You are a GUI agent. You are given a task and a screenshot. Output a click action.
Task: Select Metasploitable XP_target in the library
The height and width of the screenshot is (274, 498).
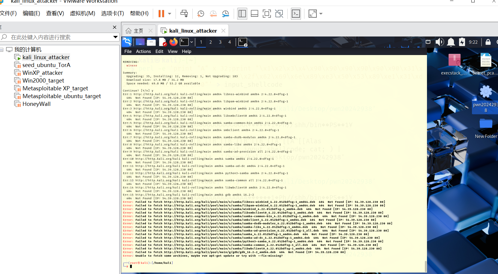55,88
